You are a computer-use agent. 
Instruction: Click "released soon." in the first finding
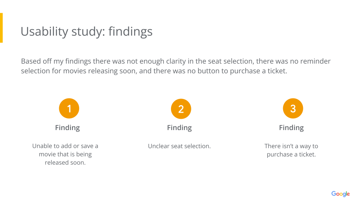pyautogui.click(x=65, y=162)
